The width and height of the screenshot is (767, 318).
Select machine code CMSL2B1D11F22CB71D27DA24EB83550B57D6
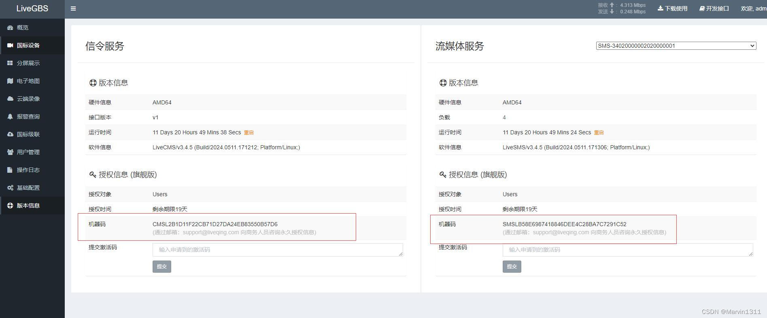pyautogui.click(x=215, y=224)
